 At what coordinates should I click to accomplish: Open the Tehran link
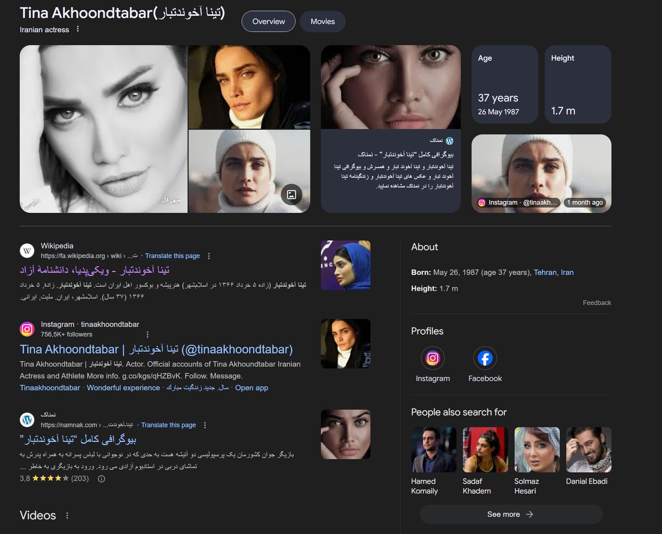click(x=545, y=272)
